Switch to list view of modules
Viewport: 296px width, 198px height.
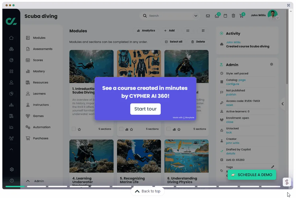tap(188, 31)
